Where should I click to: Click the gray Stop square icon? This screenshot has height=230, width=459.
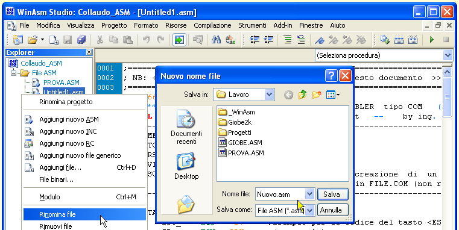point(446,40)
